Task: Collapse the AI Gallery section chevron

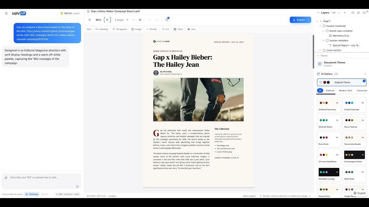Action: (x=365, y=74)
